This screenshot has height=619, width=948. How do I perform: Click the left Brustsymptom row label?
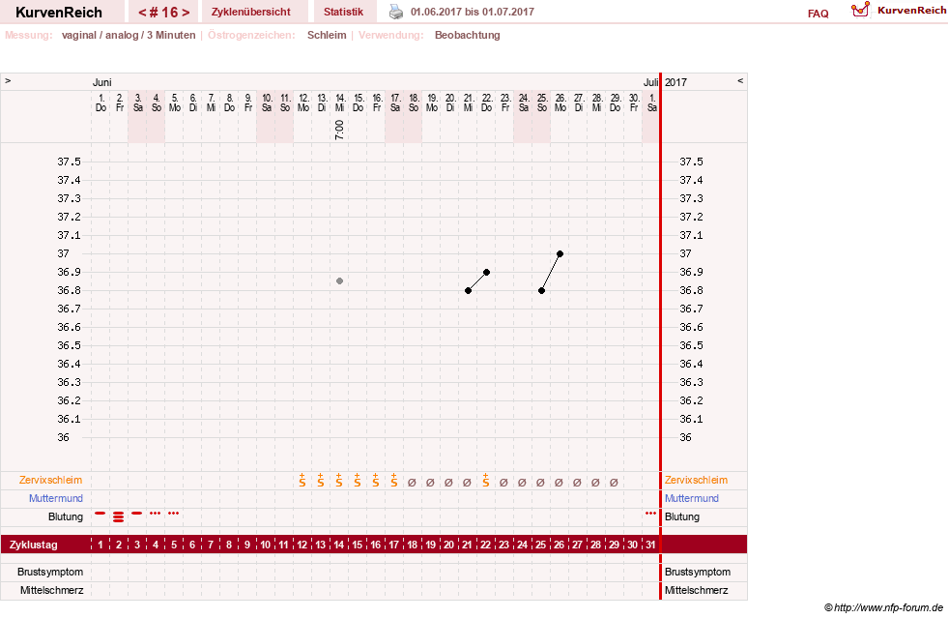point(50,572)
